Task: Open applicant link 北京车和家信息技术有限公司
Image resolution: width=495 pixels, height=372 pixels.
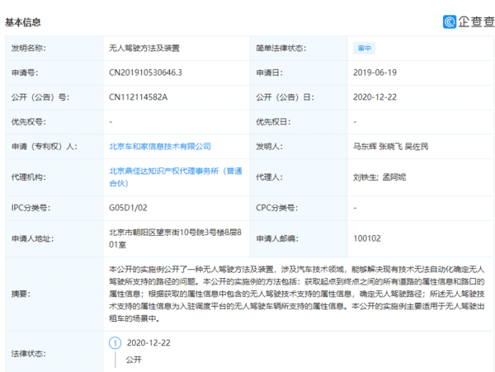Action: (160, 146)
